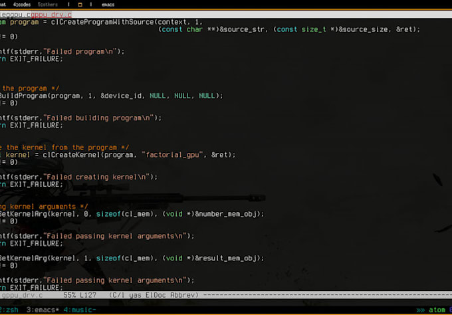Click the L127 line number indicator
This screenshot has width=452, height=315.
[88, 295]
